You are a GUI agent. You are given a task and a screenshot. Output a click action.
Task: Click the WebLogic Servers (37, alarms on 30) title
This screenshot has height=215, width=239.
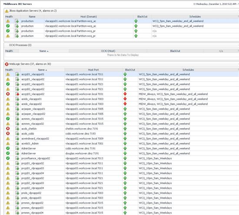30,64
